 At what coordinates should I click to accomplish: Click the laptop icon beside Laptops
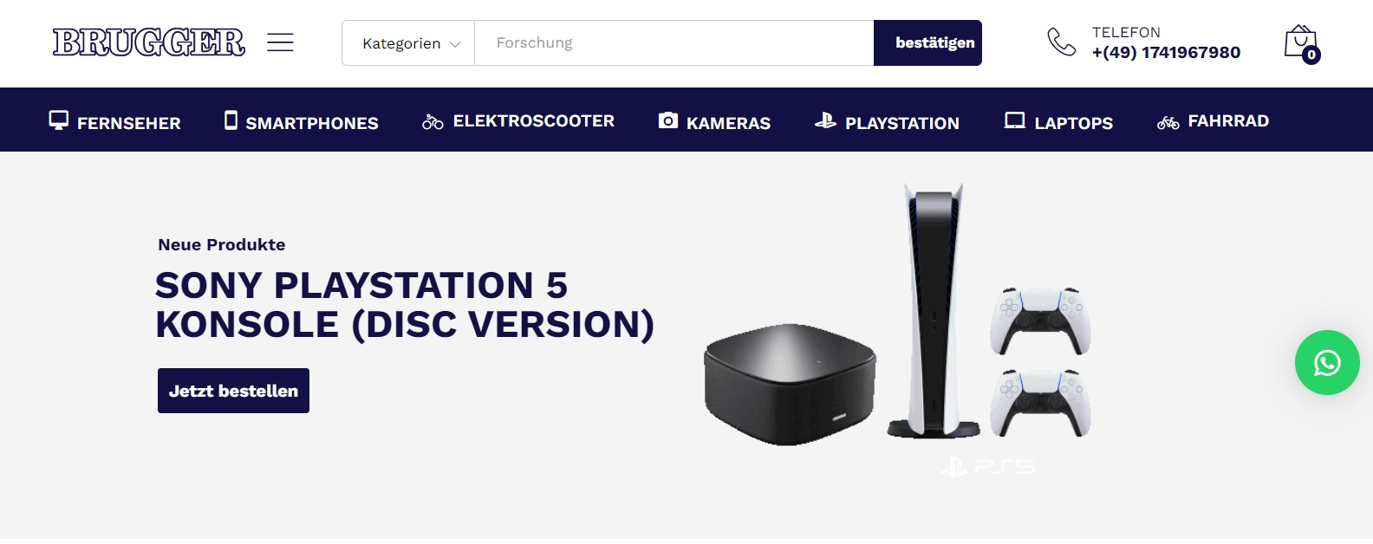click(x=1015, y=120)
